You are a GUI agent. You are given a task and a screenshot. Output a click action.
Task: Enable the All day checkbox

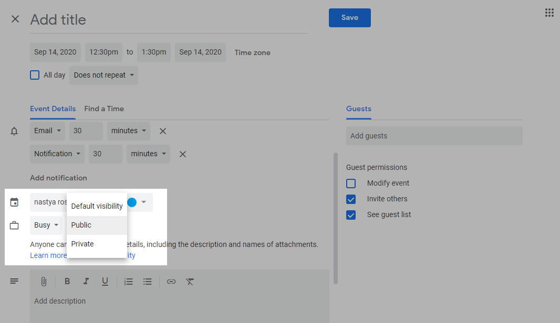[35, 75]
